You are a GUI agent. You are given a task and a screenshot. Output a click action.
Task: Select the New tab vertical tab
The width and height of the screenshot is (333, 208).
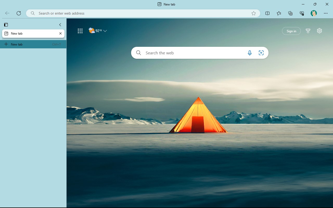(33, 34)
